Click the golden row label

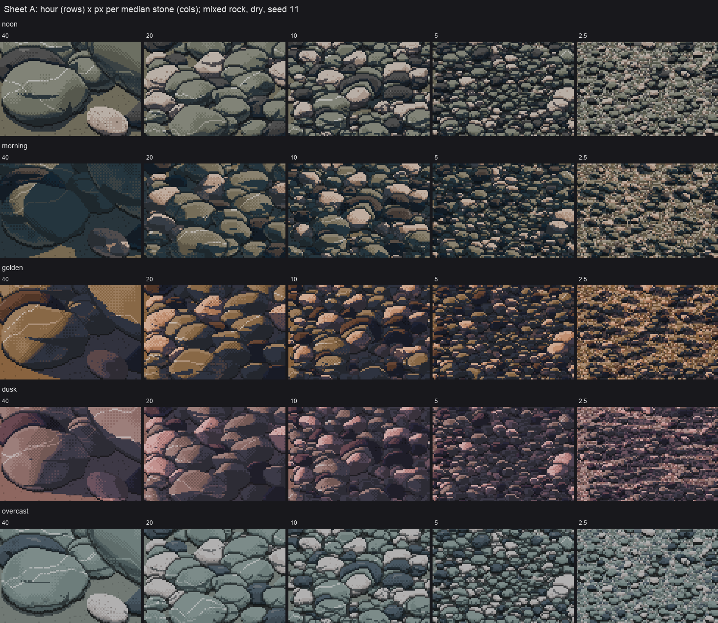click(x=12, y=268)
